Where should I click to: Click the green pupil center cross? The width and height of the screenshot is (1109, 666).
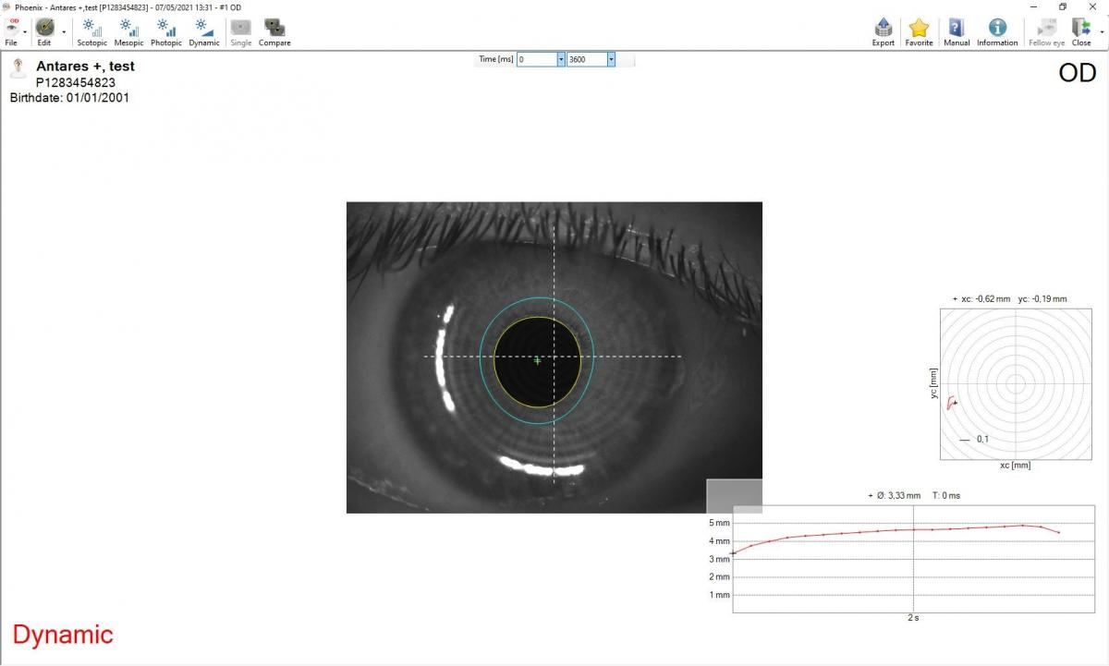[538, 360]
